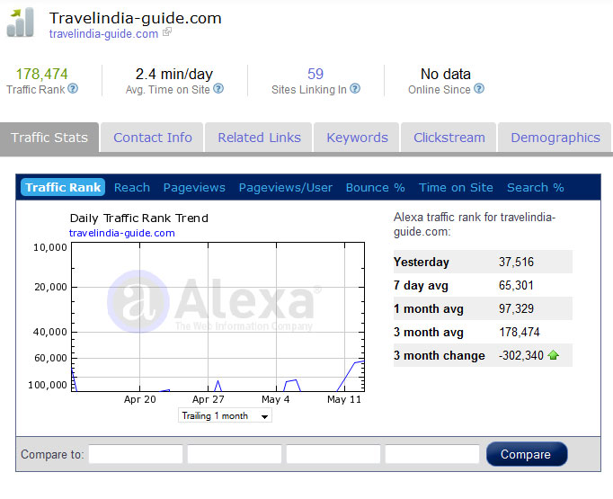Select the Traffic Rank chart tab

click(63, 187)
